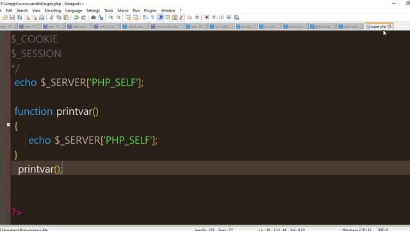Open the user defined language dialog icon
The image size is (410, 231).
click(167, 17)
